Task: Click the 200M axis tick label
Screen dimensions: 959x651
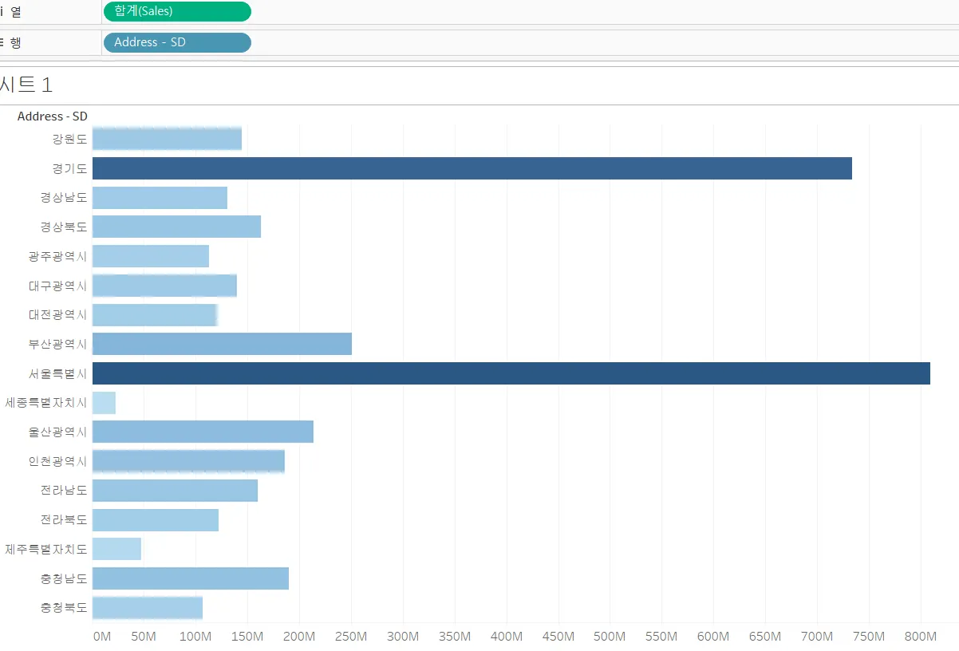Action: click(x=299, y=637)
